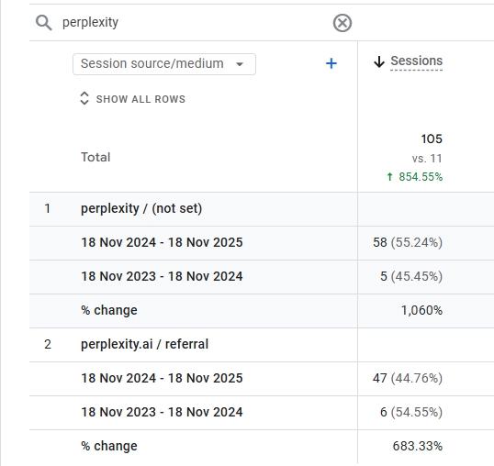Viewport: 494px width, 466px height.
Task: Click the 47 (44.76%) sessions cell
Action: [x=408, y=378]
